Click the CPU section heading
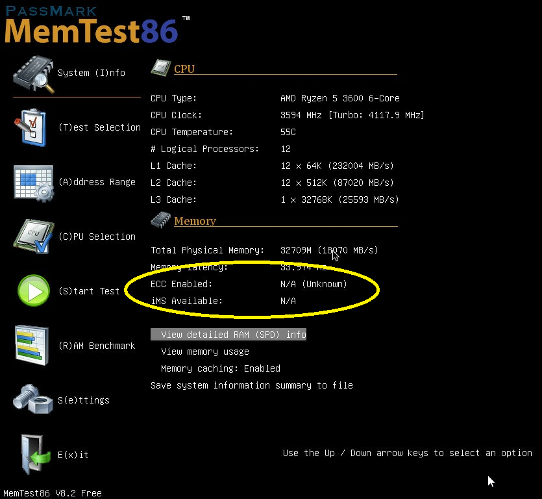 tap(184, 69)
